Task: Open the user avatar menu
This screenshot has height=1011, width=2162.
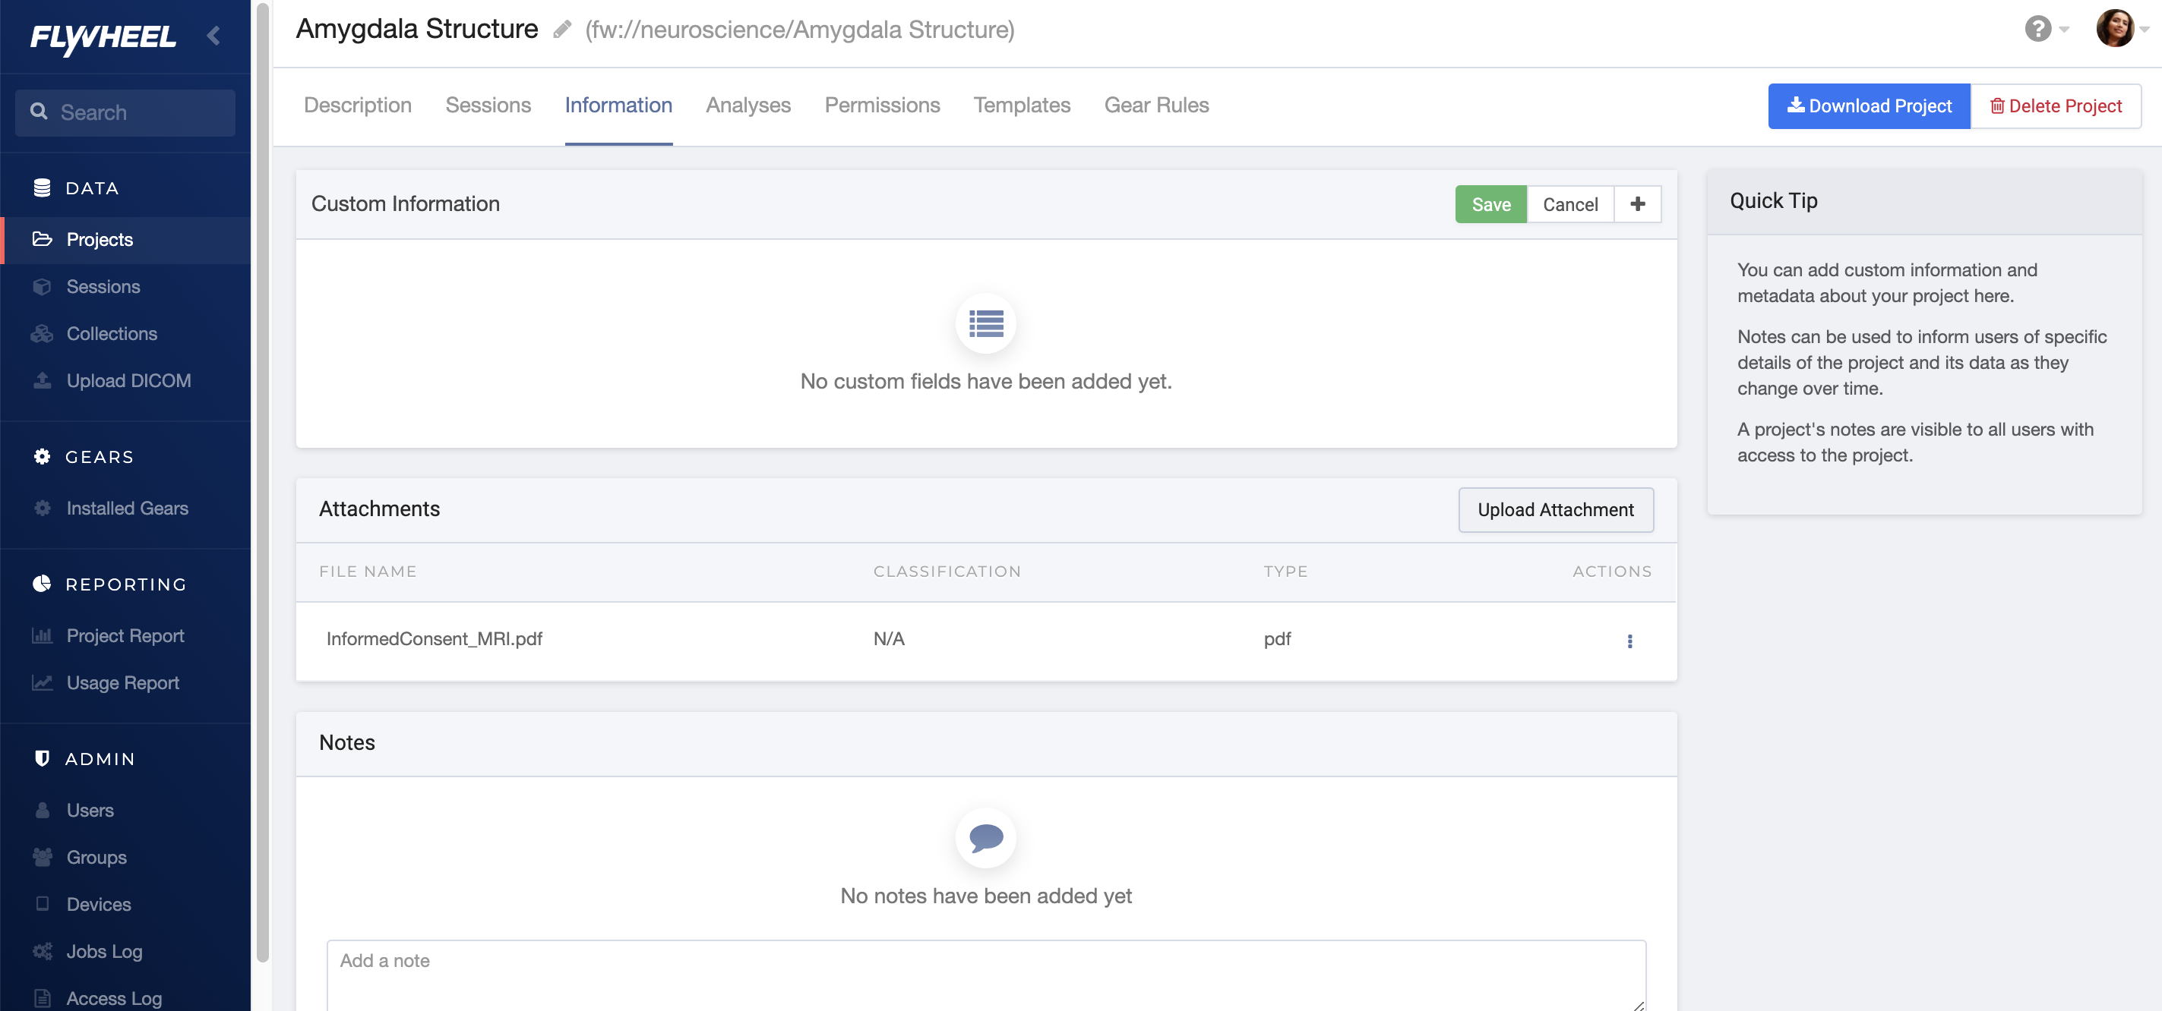Action: tap(2115, 29)
